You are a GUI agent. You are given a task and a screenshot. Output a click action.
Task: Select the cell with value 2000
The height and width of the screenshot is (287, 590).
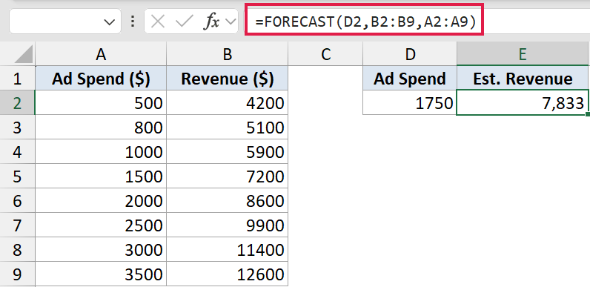pyautogui.click(x=101, y=201)
